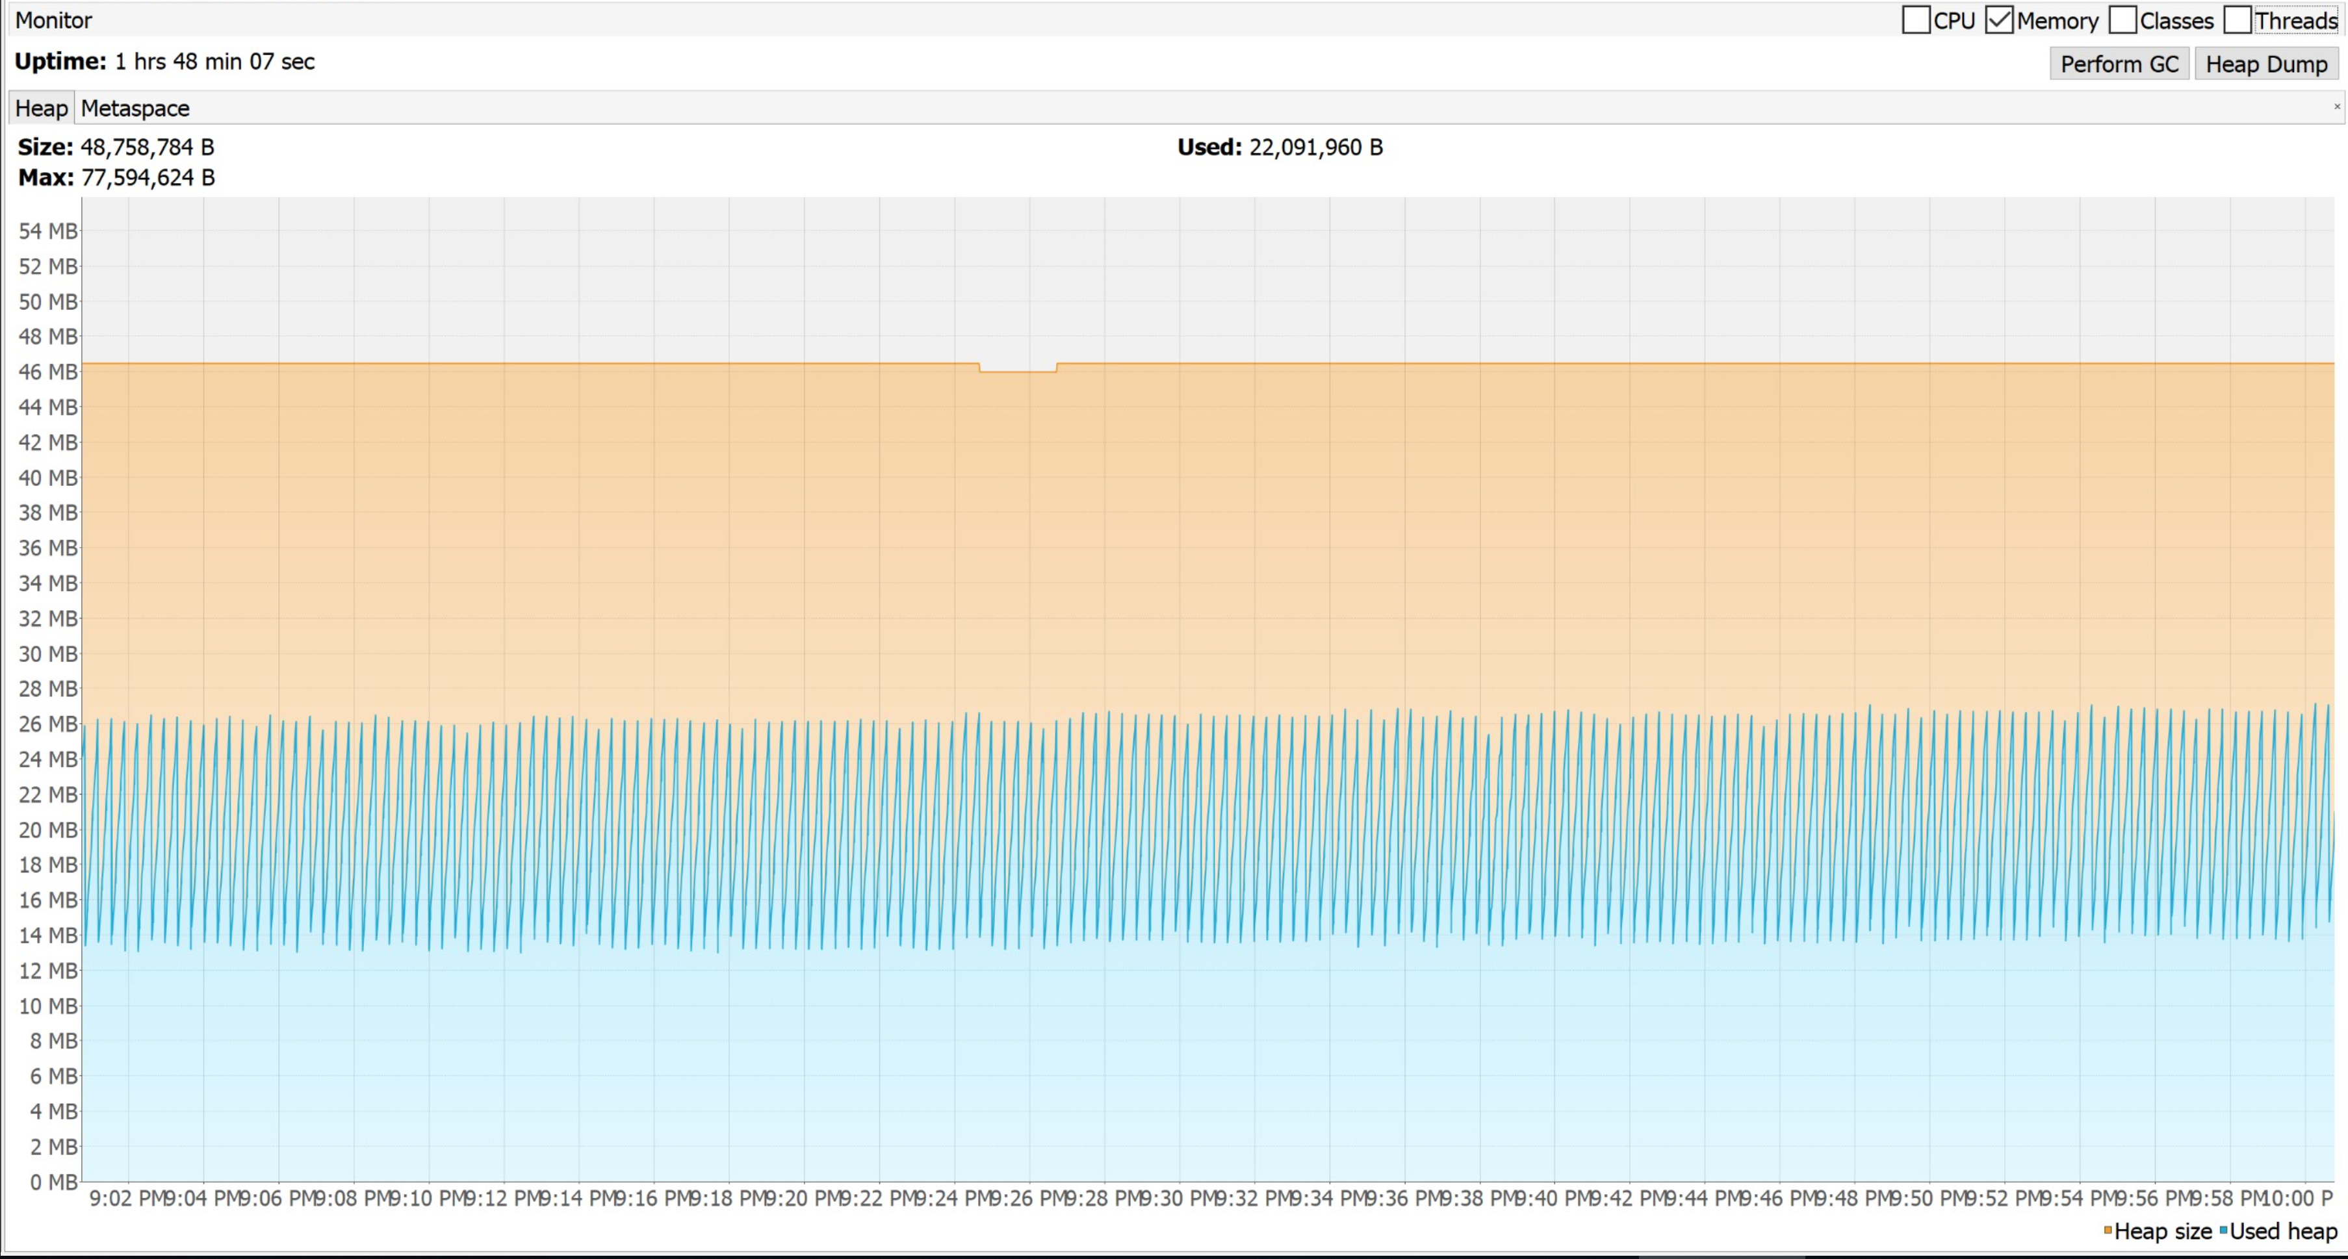Click the Perform GC button
2348x1259 pixels.
click(x=2119, y=65)
